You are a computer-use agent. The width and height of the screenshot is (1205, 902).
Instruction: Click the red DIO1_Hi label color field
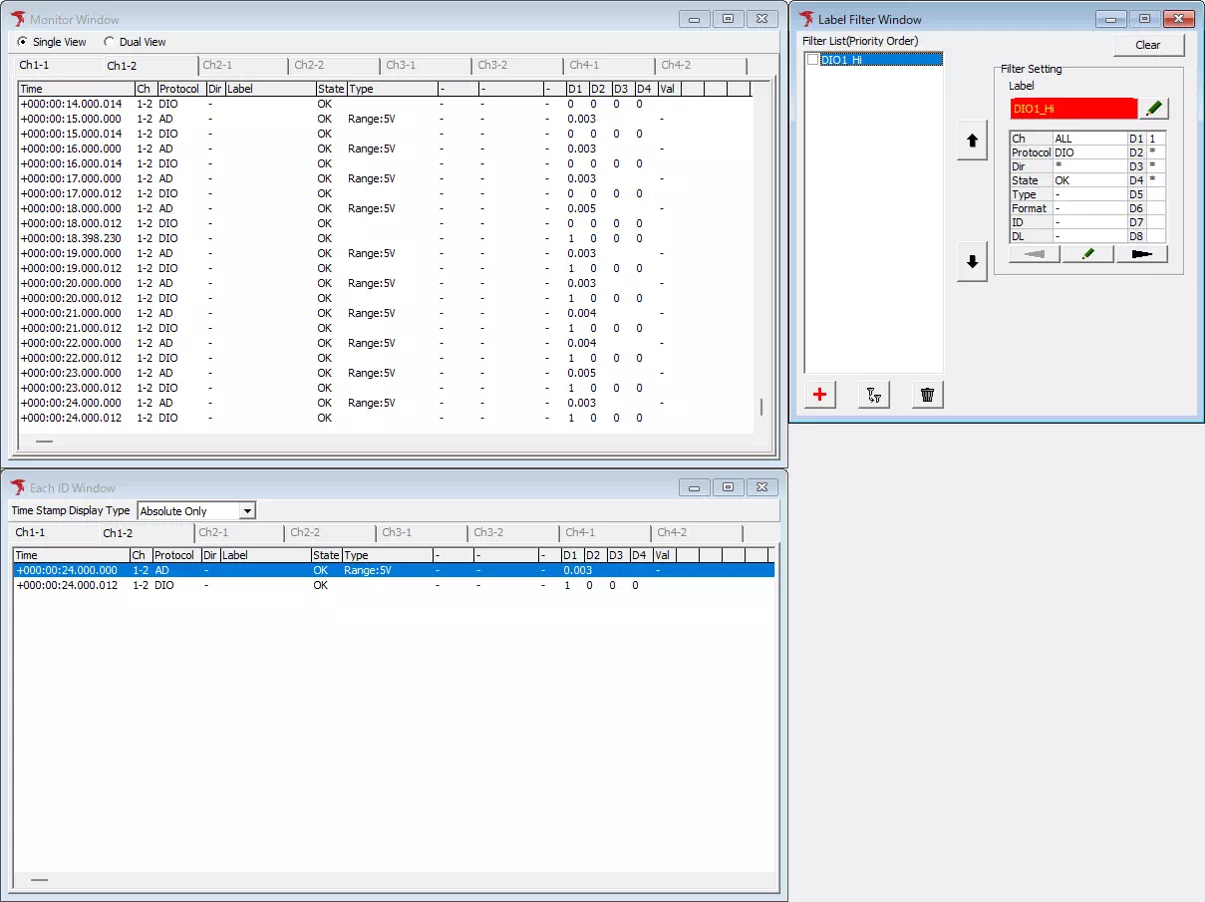[x=1072, y=109]
